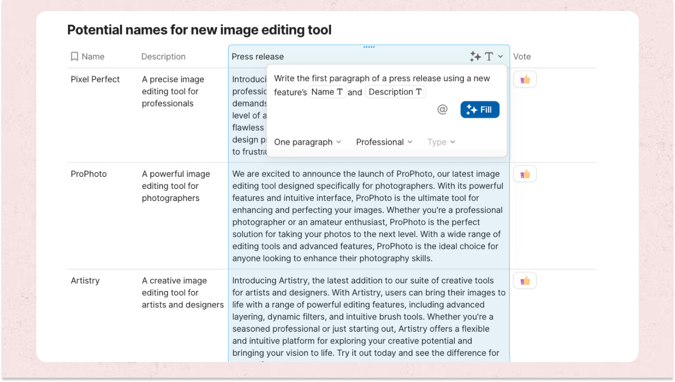Give Pixel Perfect a thumbs-up vote
Viewport: 675px width, 382px height.
point(525,80)
